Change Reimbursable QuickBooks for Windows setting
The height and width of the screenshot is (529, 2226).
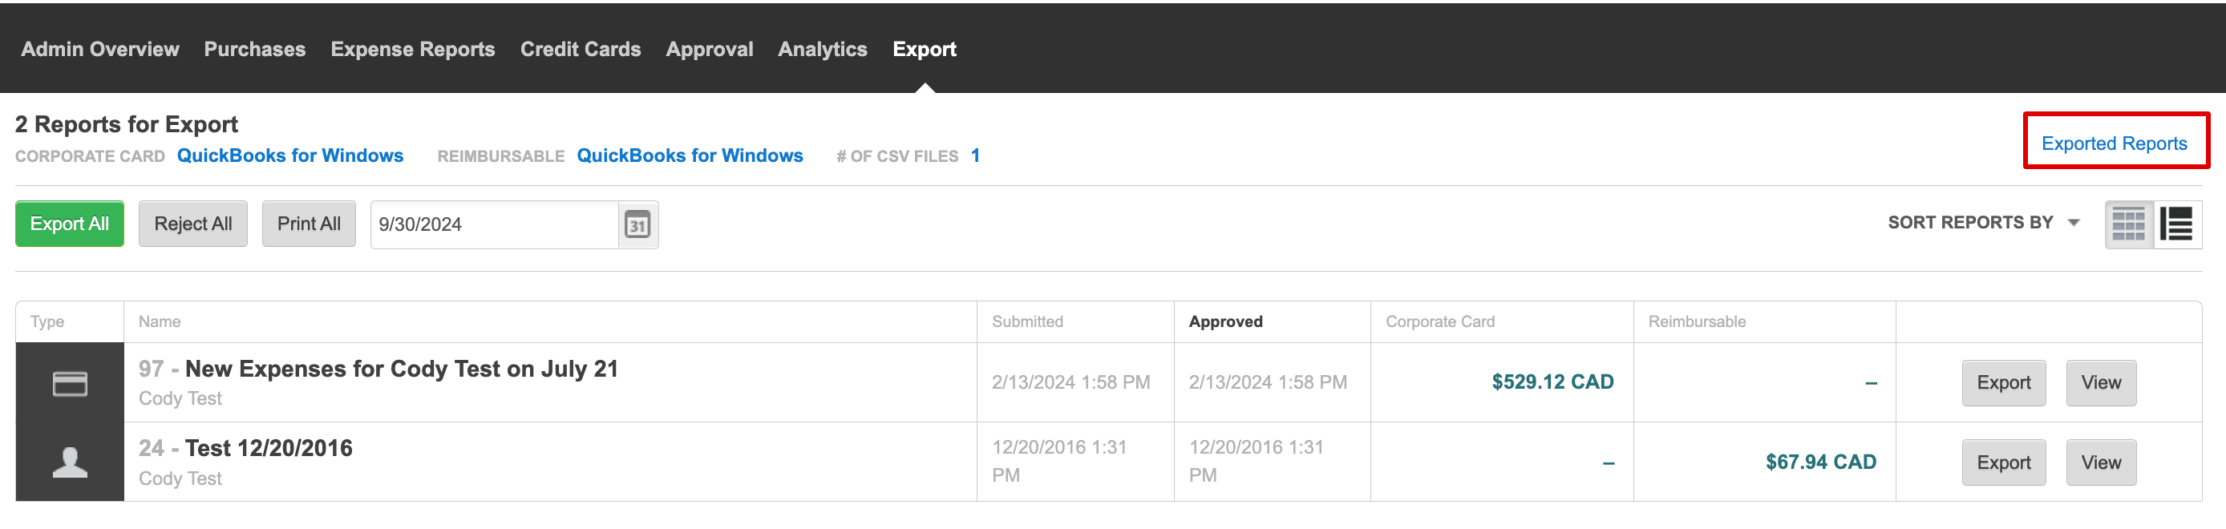690,155
